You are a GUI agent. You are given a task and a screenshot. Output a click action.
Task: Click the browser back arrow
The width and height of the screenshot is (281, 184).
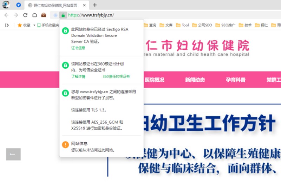coord(6,15)
